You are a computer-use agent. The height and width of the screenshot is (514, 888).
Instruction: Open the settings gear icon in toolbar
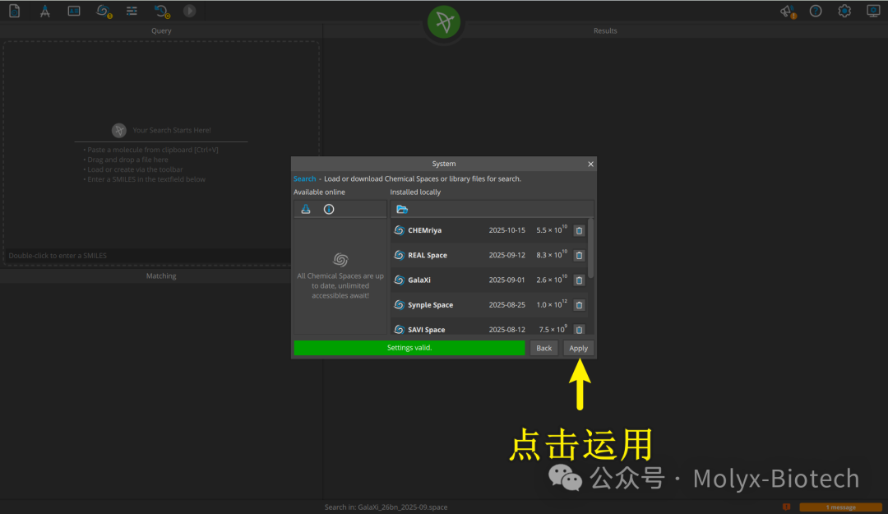[844, 11]
